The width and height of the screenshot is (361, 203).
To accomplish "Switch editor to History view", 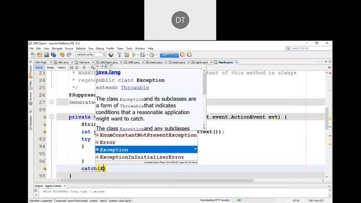I will click(x=61, y=68).
